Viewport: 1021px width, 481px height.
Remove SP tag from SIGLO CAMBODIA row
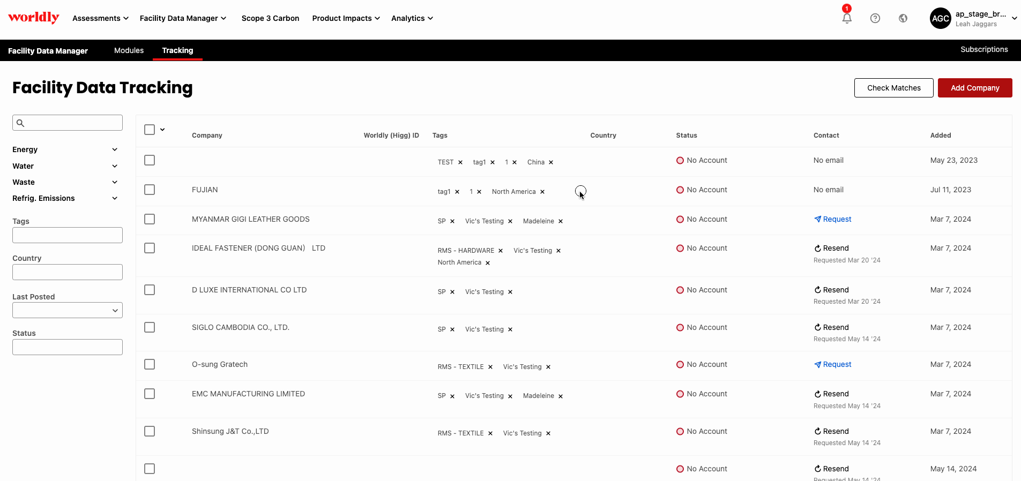click(452, 329)
